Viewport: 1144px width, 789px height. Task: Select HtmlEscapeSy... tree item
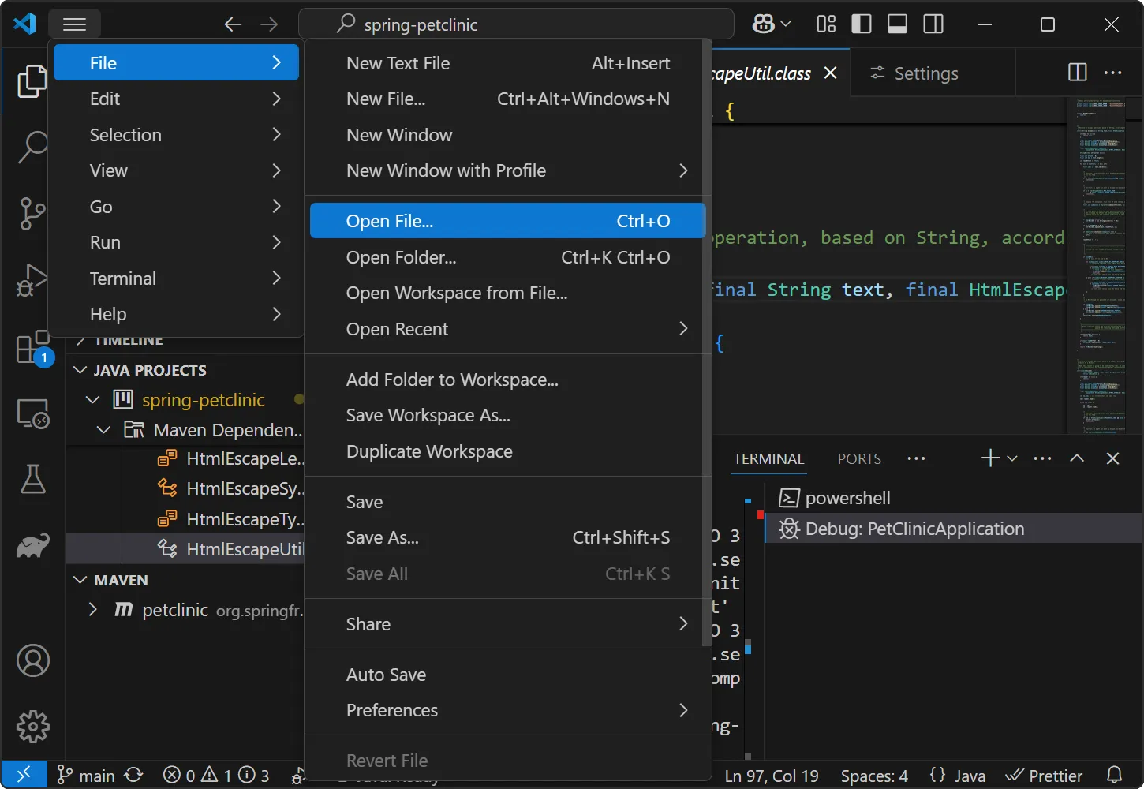[185, 488]
